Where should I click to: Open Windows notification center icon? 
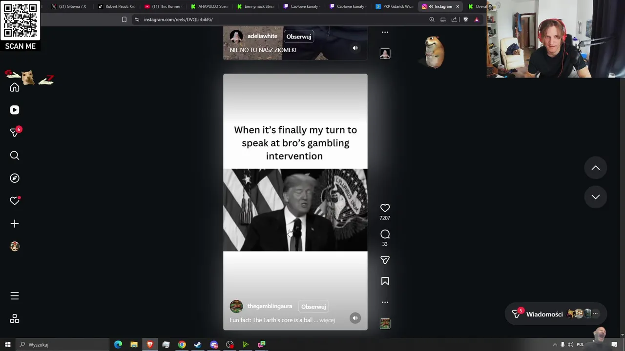pos(614,345)
